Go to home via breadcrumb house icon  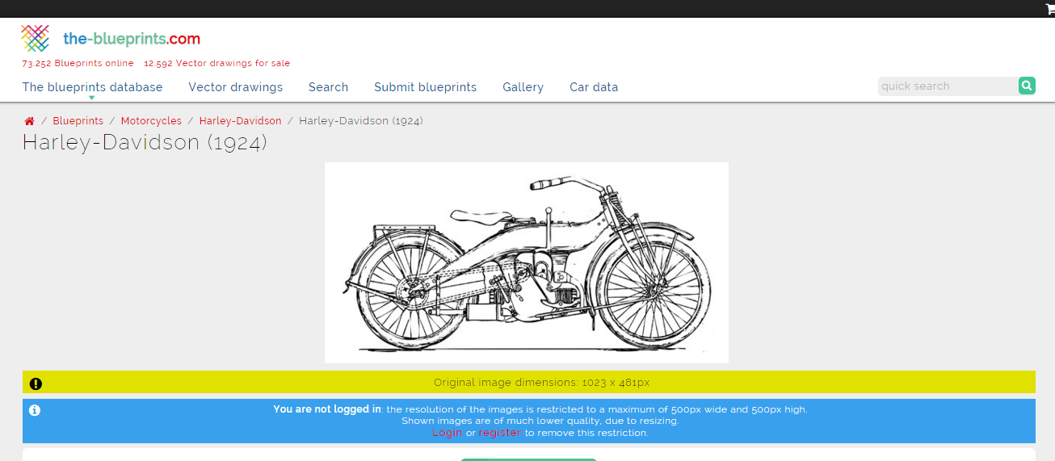(x=29, y=121)
